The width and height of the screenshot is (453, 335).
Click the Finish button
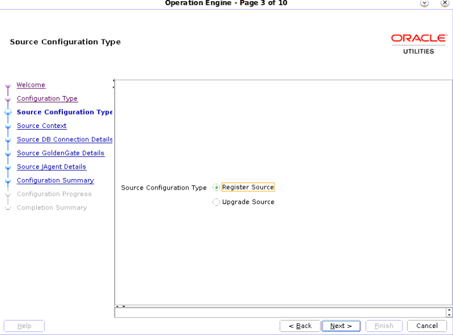pos(384,326)
